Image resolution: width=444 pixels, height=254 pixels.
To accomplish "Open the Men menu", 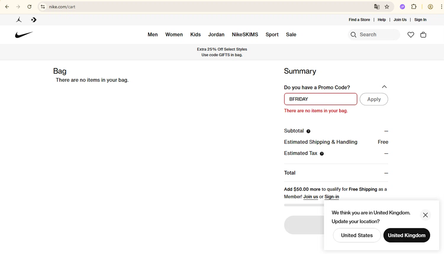I will tap(153, 35).
